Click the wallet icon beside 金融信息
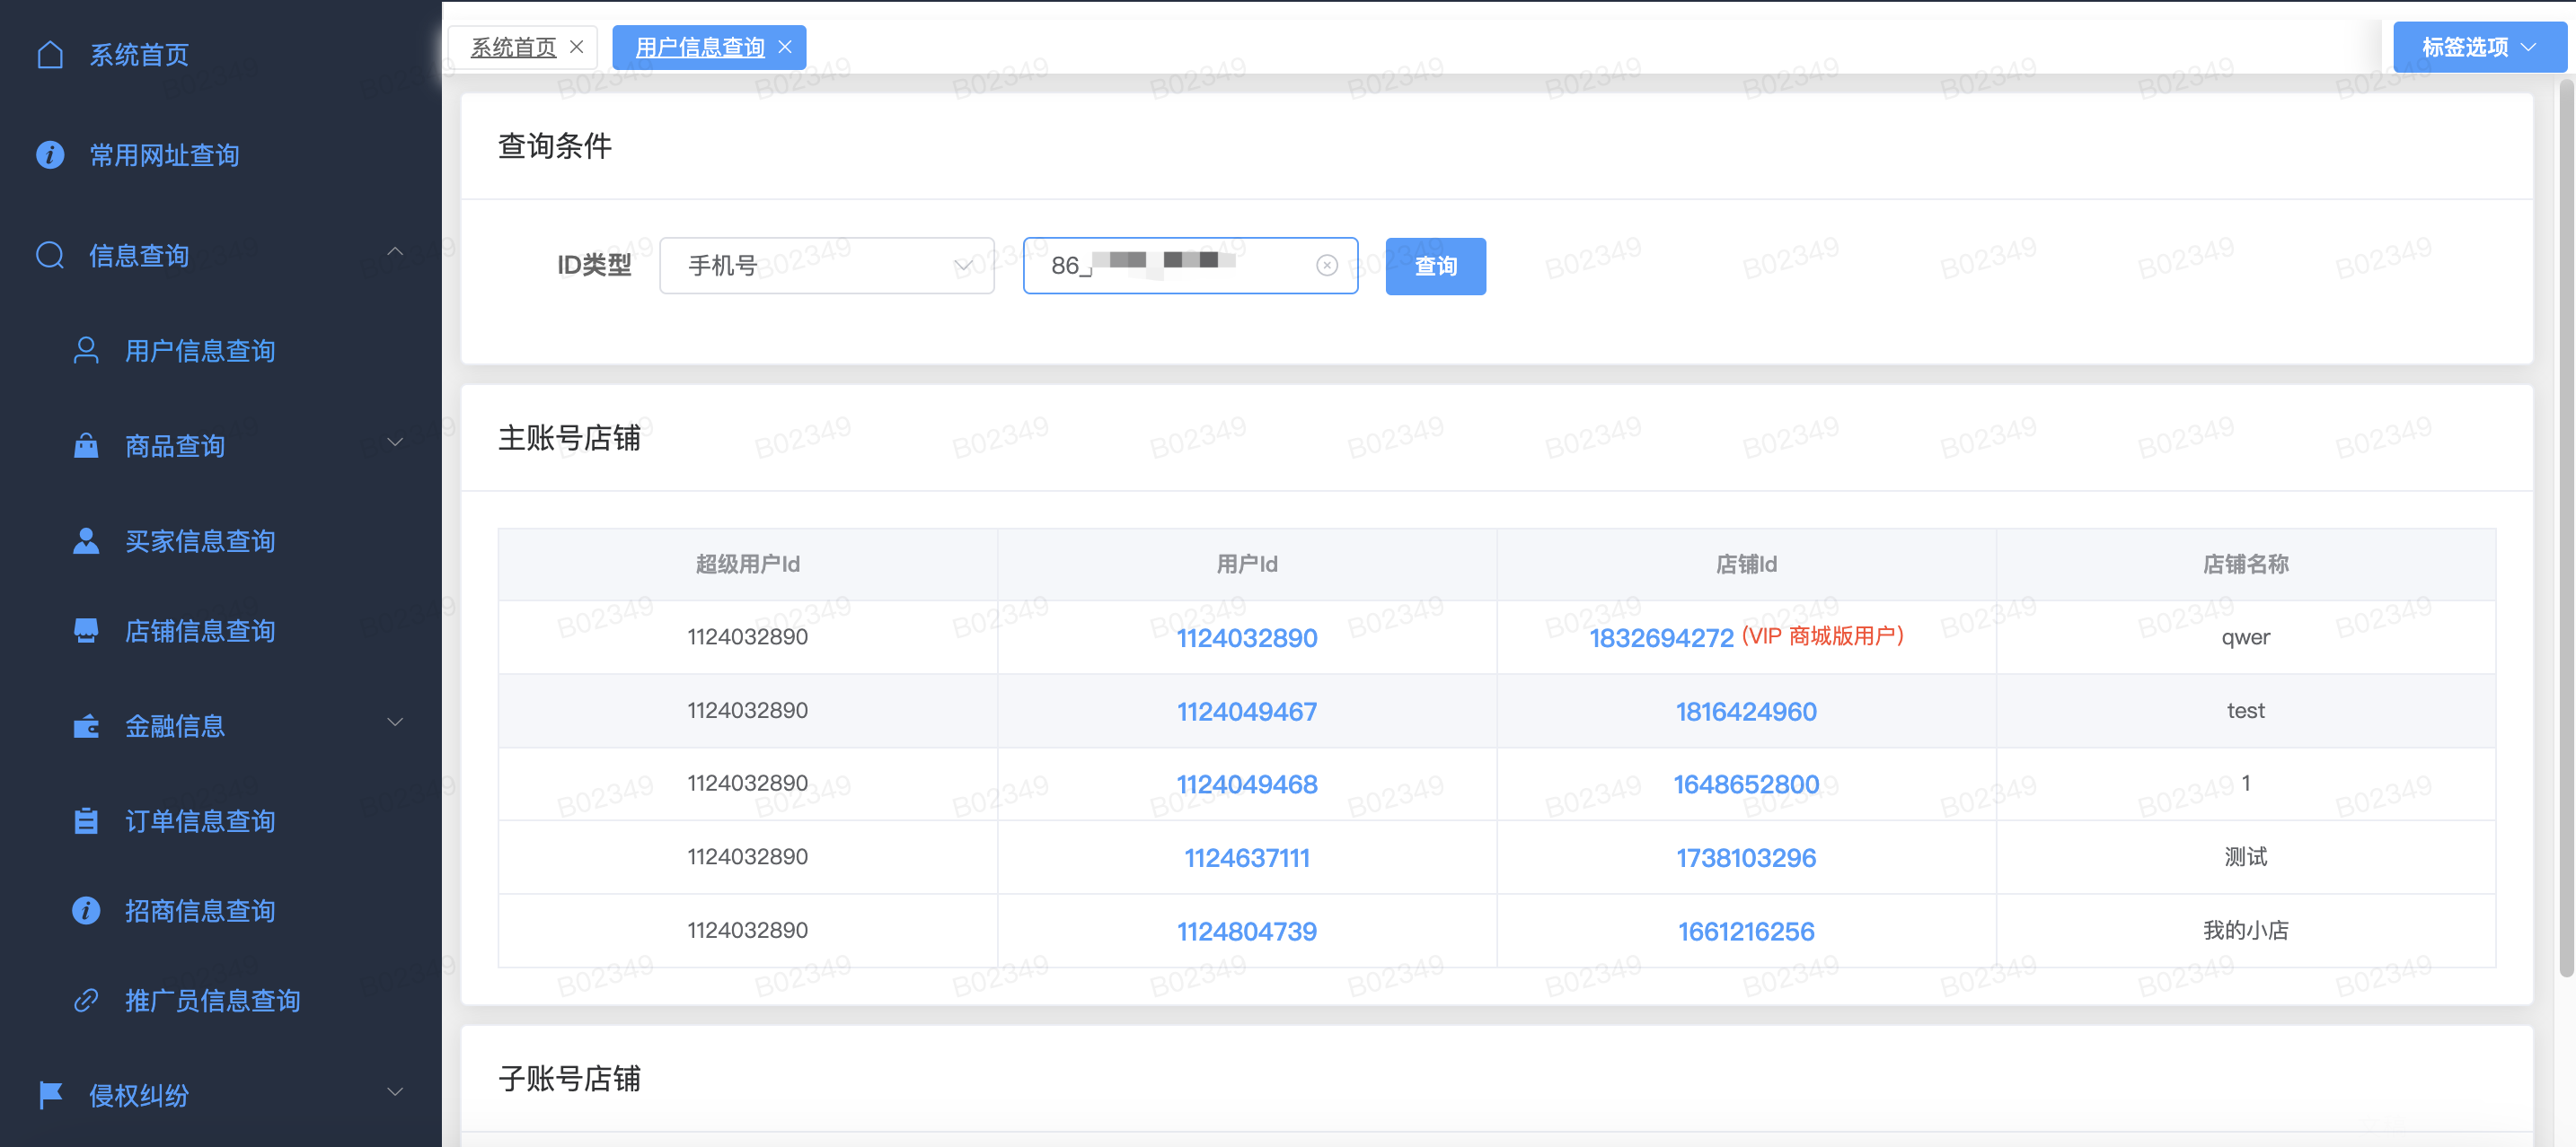Screen dimensions: 2576x1147 point(86,725)
